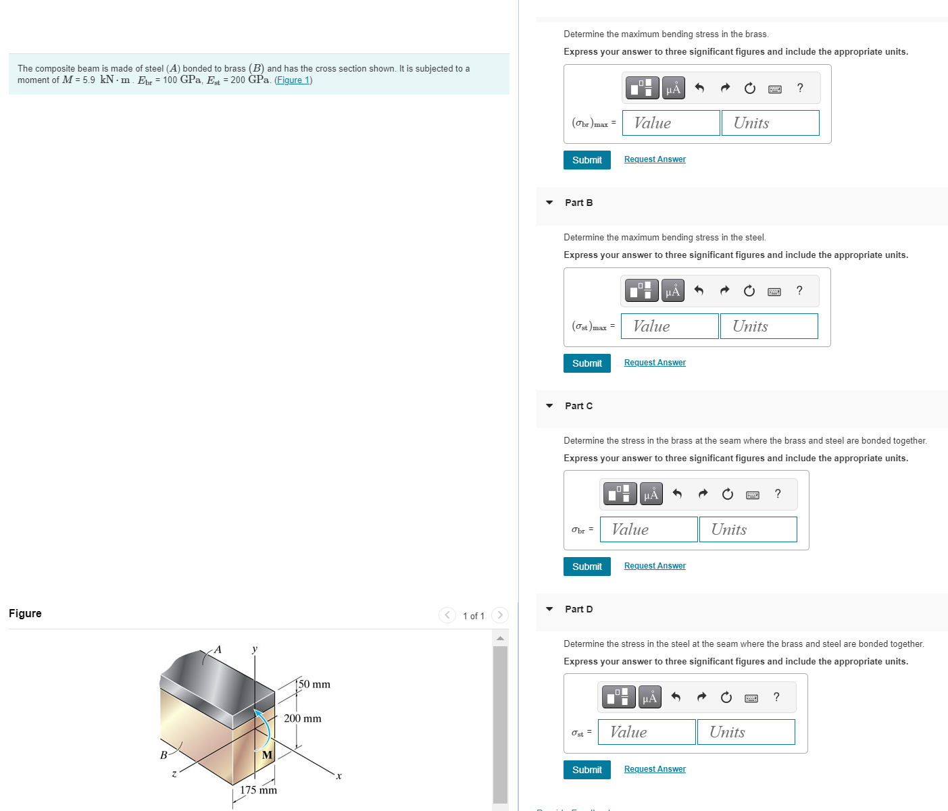
Task: Collapse Part D section
Action: (549, 609)
